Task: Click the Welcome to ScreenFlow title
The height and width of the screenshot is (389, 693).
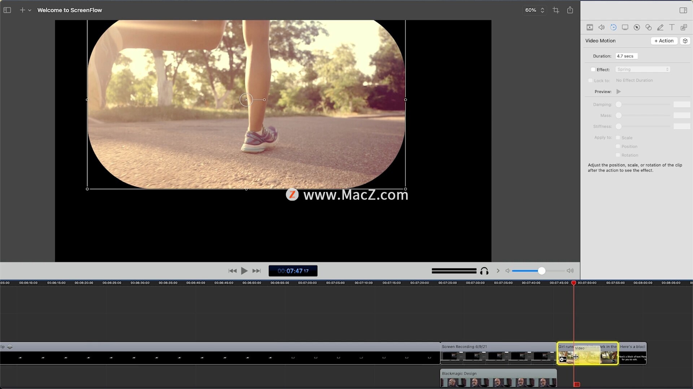Action: click(x=70, y=10)
